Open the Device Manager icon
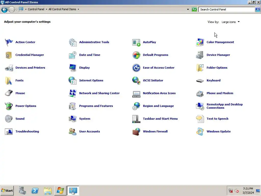Image resolution: width=261 pixels, height=196 pixels. (200, 55)
